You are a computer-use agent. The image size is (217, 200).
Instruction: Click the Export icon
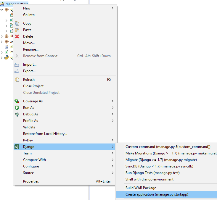point(17,71)
